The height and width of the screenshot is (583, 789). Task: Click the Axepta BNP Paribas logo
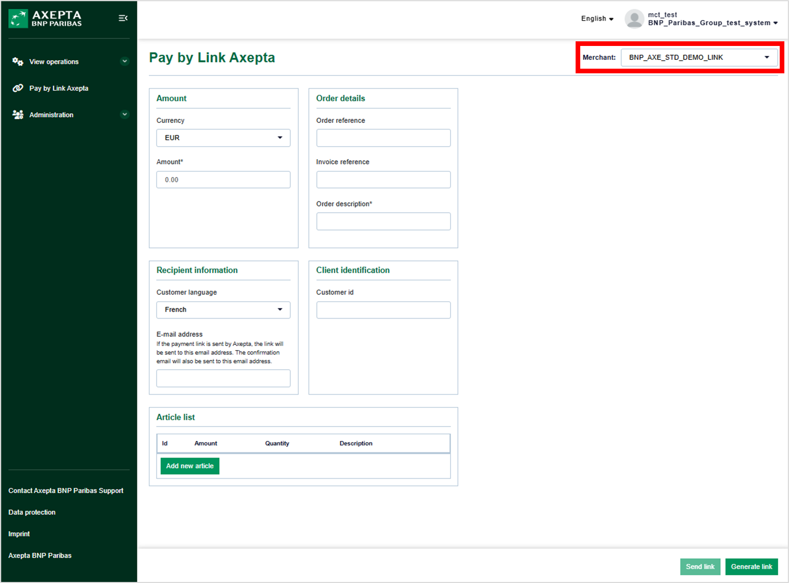pyautogui.click(x=45, y=19)
